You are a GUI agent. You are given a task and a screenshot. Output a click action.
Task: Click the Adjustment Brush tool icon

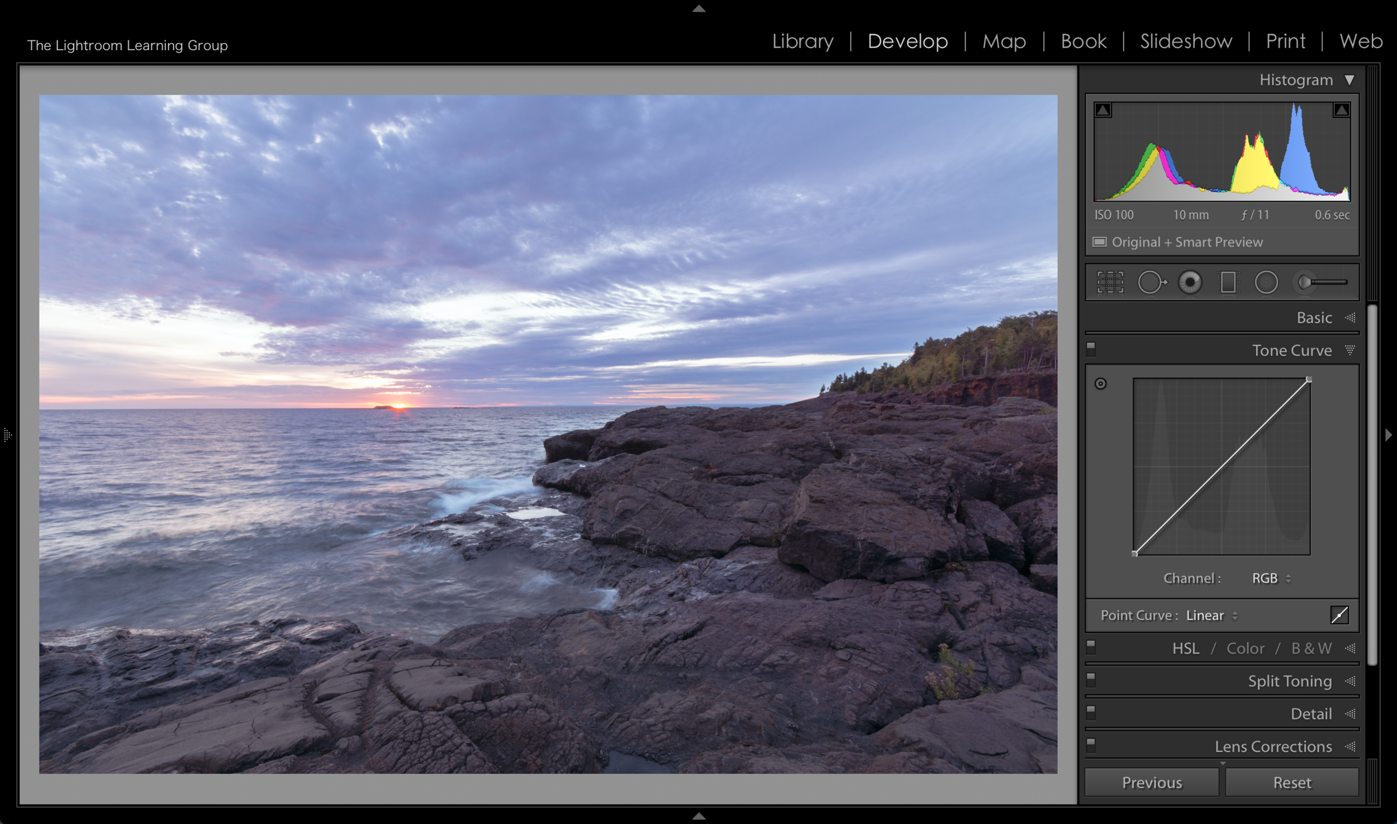click(1323, 282)
